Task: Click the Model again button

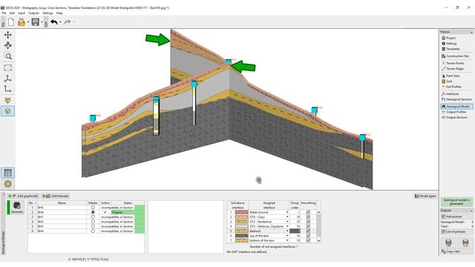Action: 425,196
